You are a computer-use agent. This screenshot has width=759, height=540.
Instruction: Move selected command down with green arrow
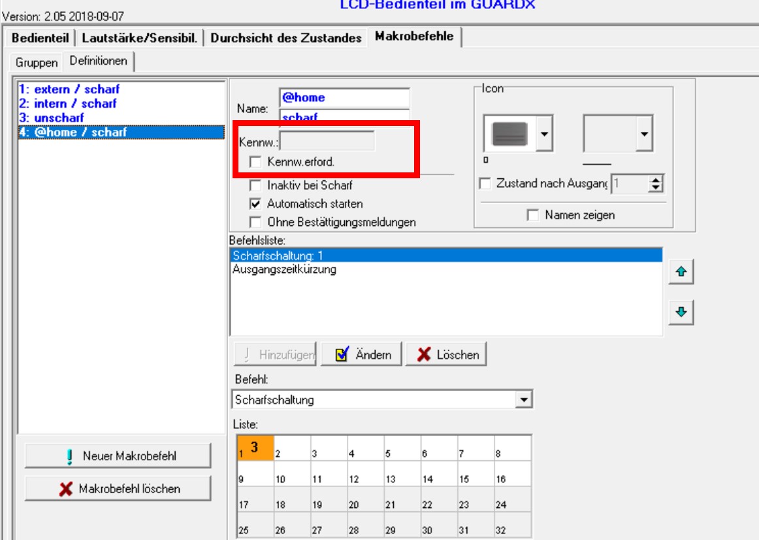point(681,313)
